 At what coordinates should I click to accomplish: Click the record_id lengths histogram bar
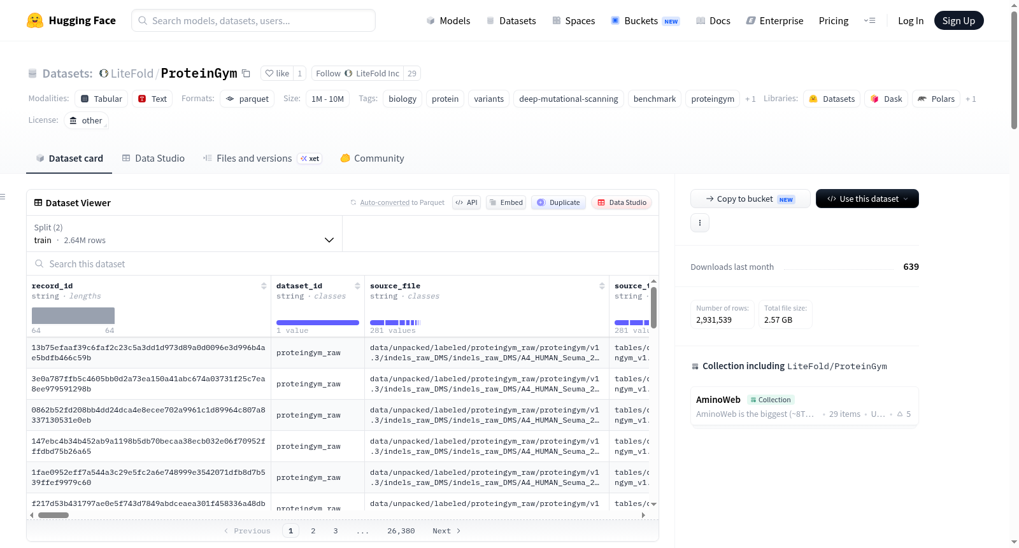coord(73,316)
